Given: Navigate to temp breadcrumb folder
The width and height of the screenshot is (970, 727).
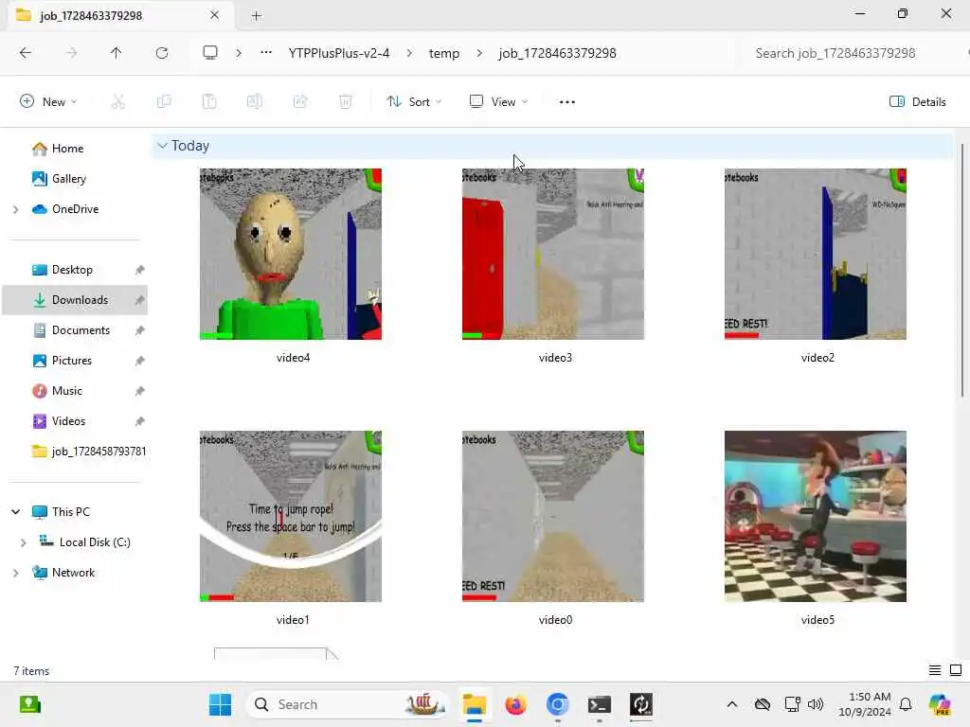Looking at the screenshot, I should [x=444, y=53].
